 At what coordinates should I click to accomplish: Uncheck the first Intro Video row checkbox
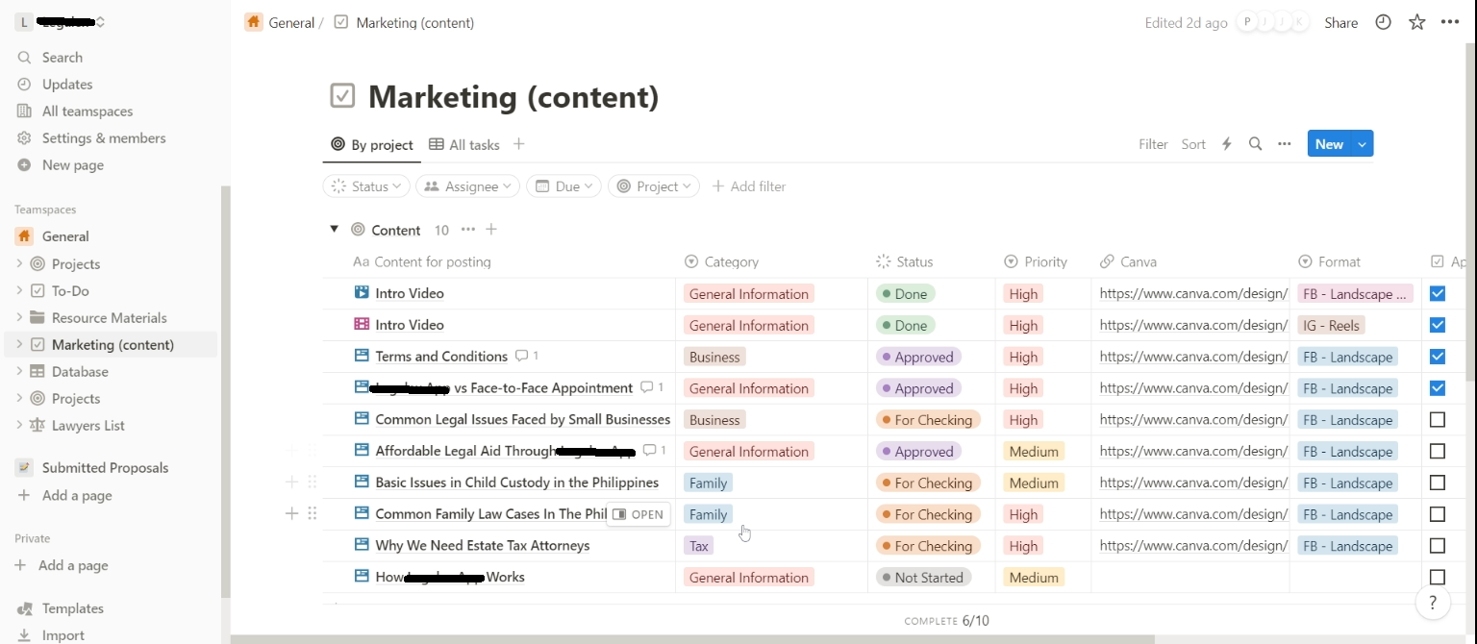(1438, 293)
